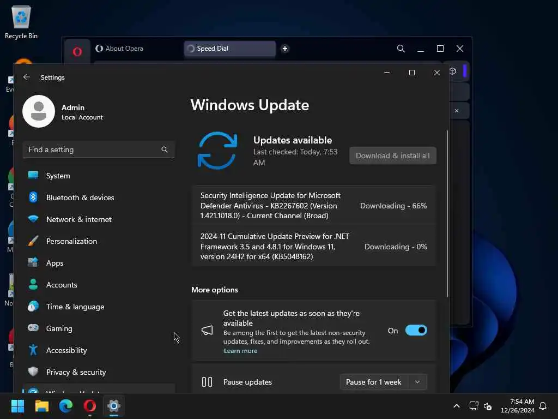The image size is (558, 419).
Task: Click the Settings window vertical scrollbar
Action: coord(447,214)
